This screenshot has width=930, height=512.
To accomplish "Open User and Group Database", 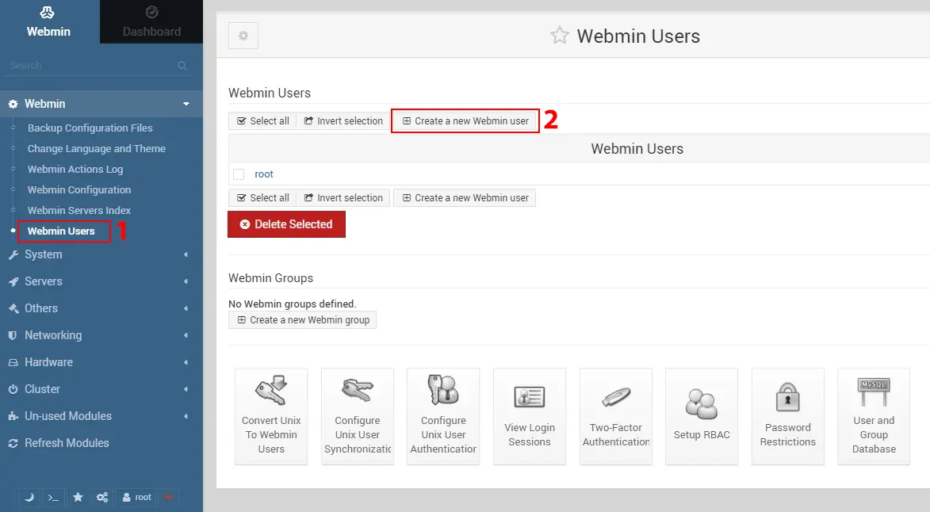I will pyautogui.click(x=874, y=416).
